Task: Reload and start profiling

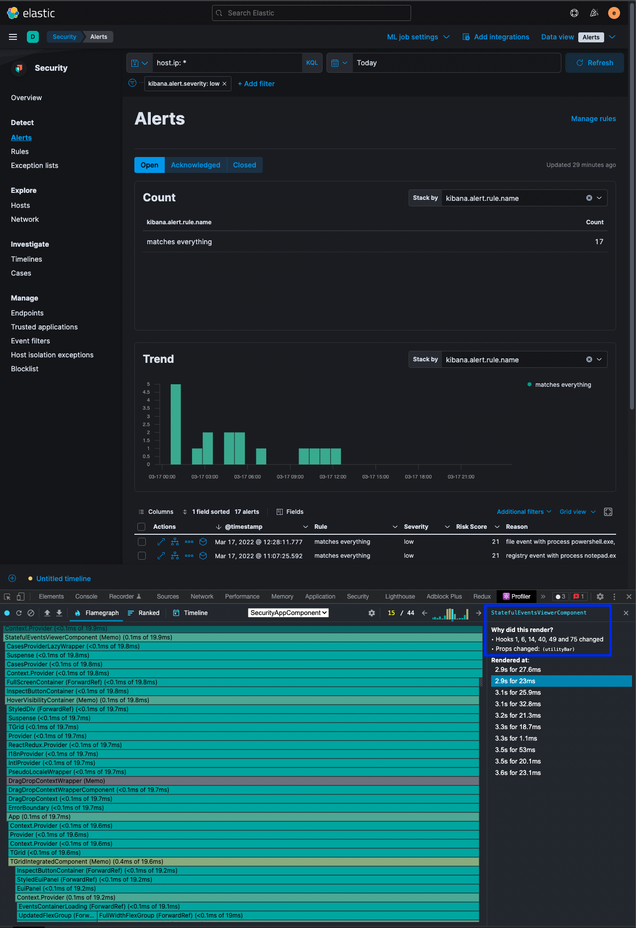Action: pyautogui.click(x=19, y=613)
